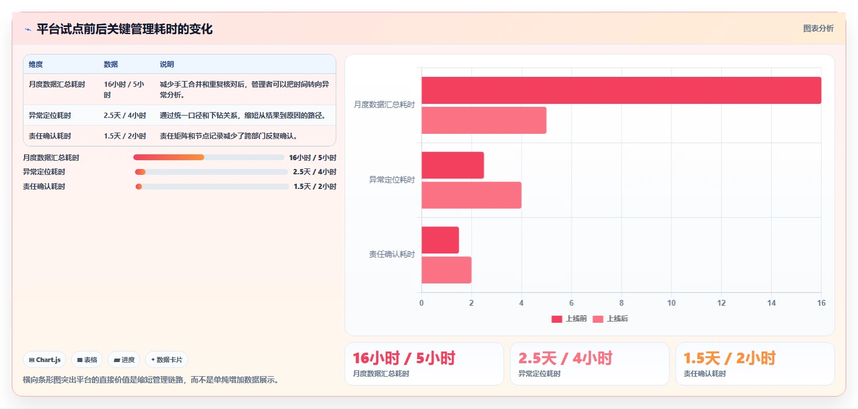Click the x-axis tick label 0
The image size is (858, 409).
[421, 303]
